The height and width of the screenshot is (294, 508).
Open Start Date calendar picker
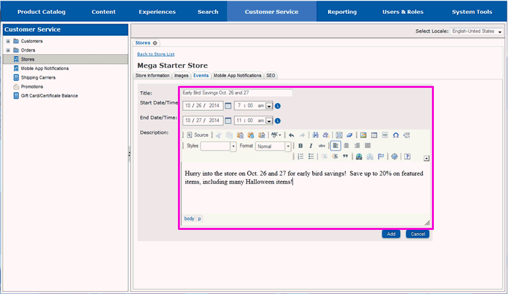[228, 106]
